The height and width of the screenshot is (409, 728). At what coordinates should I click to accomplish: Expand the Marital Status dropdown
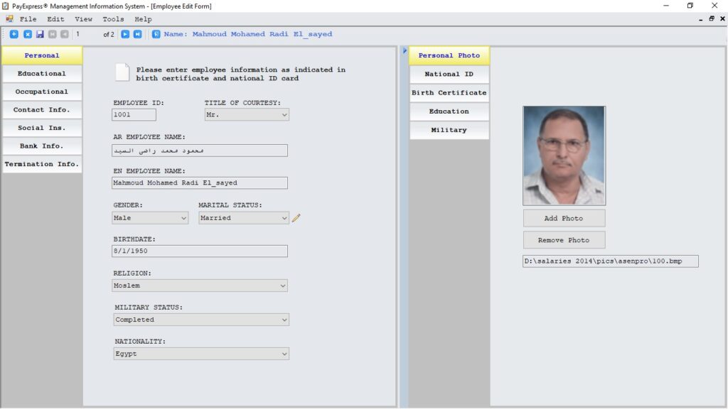[284, 218]
